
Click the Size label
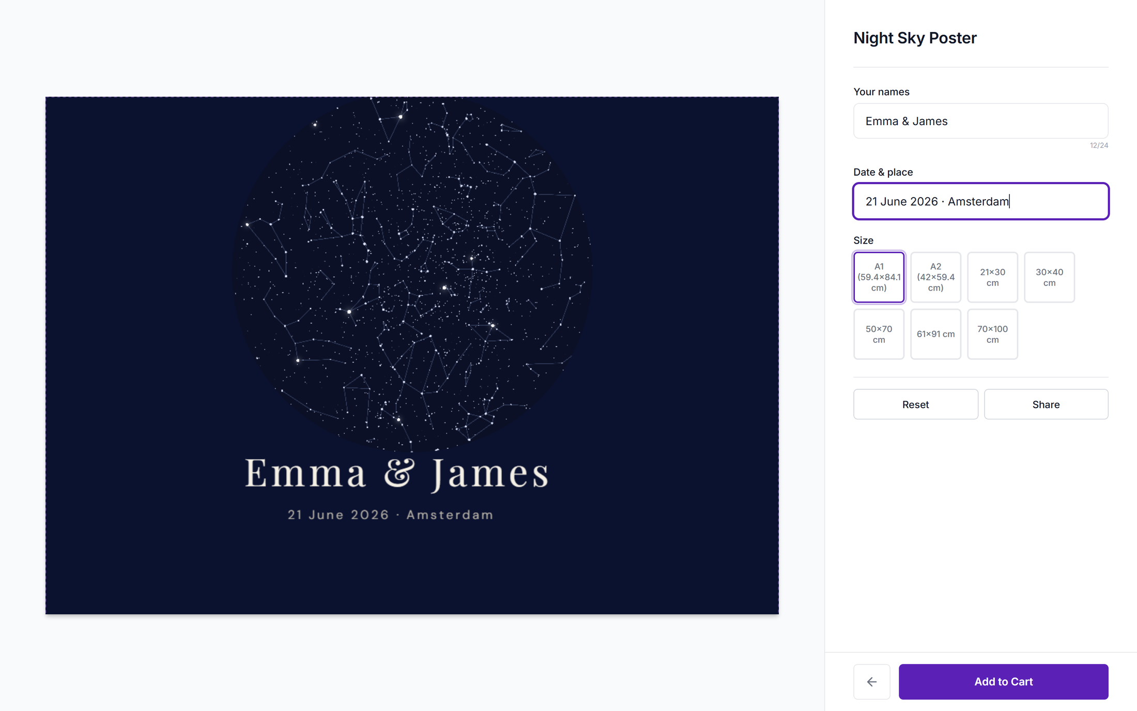[863, 240]
